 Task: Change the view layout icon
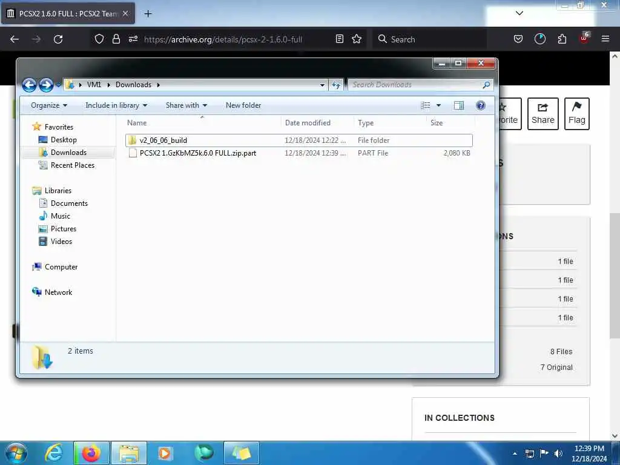point(426,105)
